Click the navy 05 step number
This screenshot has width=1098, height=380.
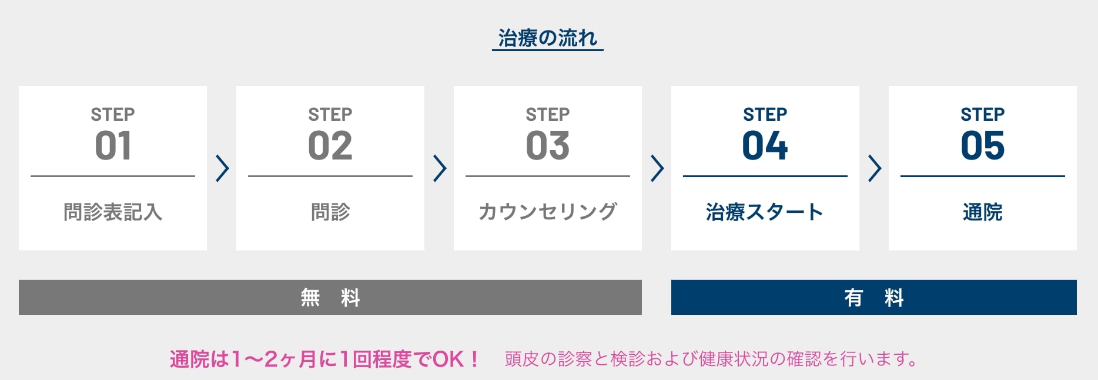[983, 145]
